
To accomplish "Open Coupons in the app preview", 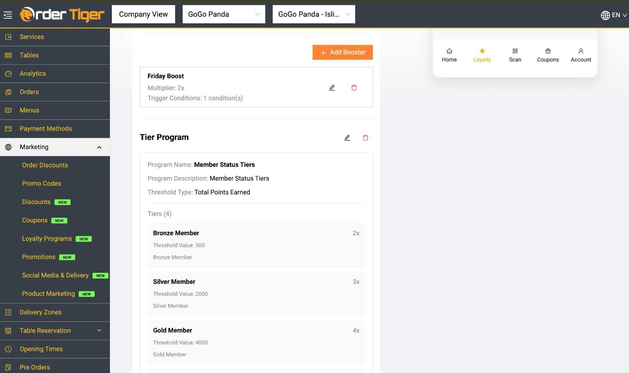I will click(x=548, y=55).
